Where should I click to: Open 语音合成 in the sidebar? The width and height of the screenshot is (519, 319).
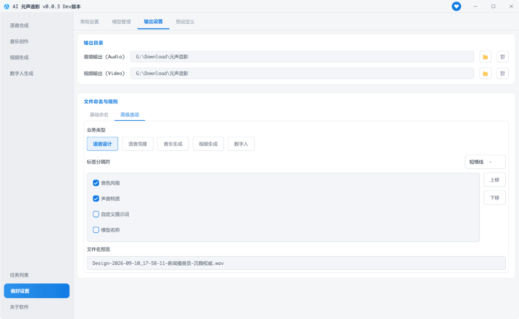pos(19,25)
